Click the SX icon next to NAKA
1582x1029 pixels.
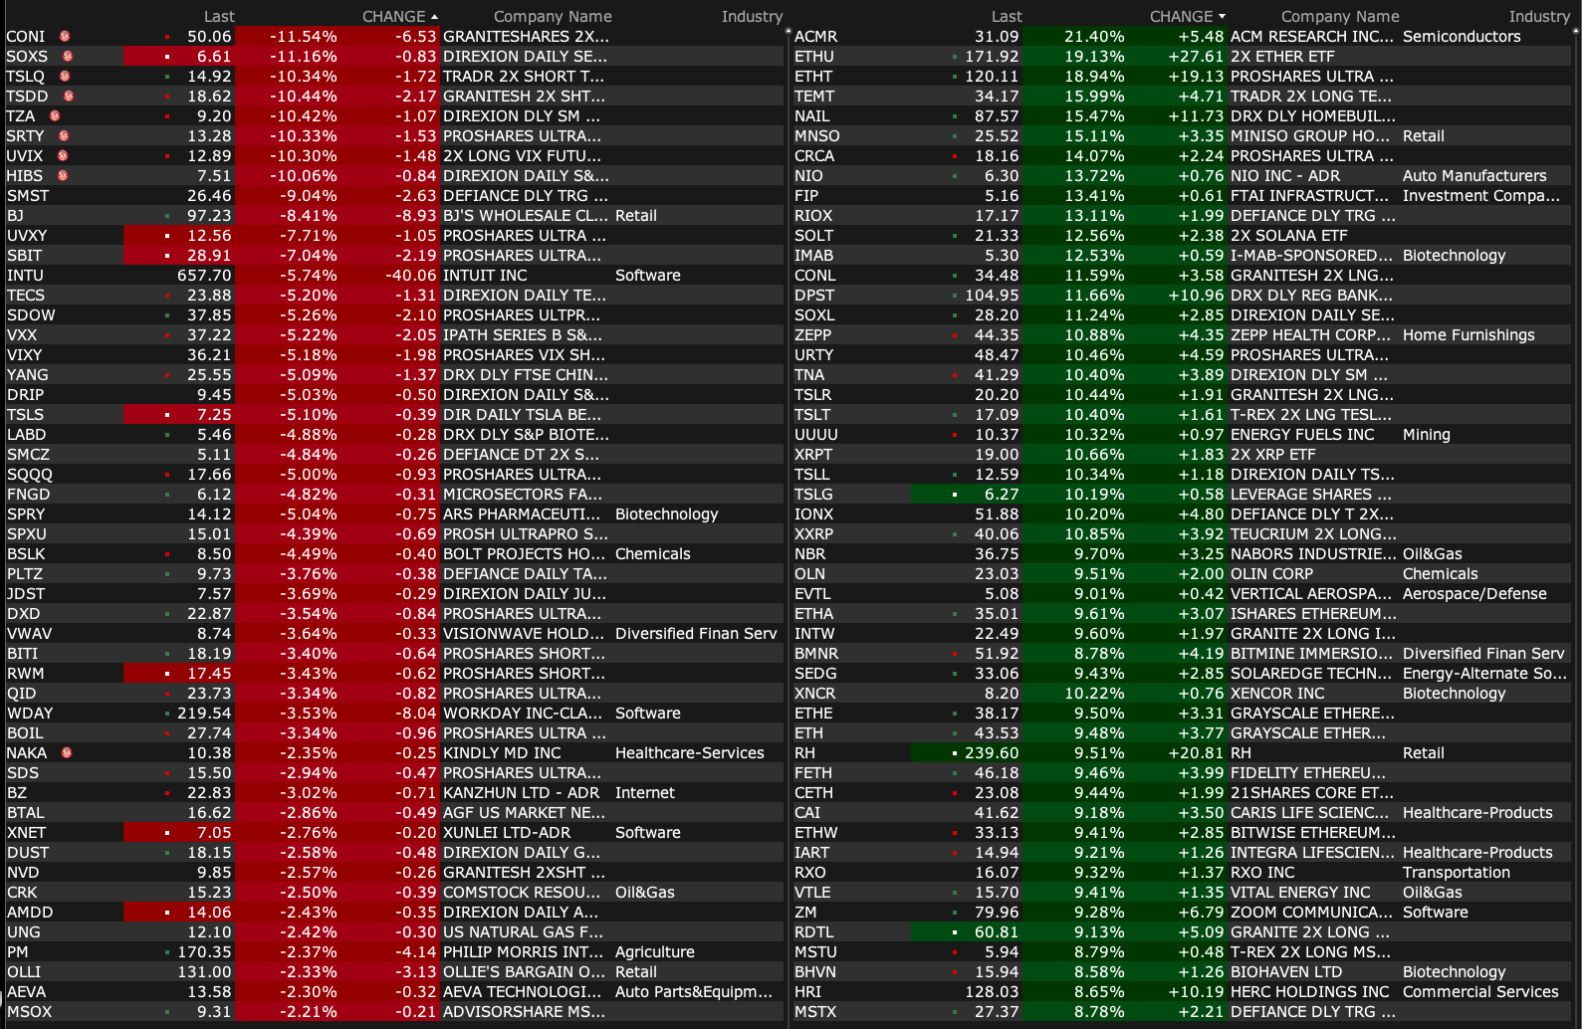click(x=67, y=753)
